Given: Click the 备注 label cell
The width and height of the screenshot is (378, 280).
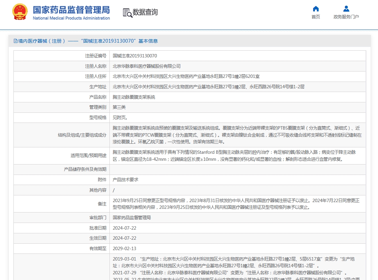Looking at the screenshot, I should point(62,204).
